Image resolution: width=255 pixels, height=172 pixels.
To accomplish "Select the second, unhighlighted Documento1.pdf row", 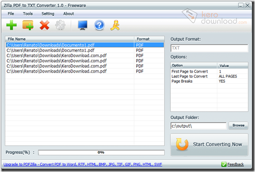I will point(85,50).
